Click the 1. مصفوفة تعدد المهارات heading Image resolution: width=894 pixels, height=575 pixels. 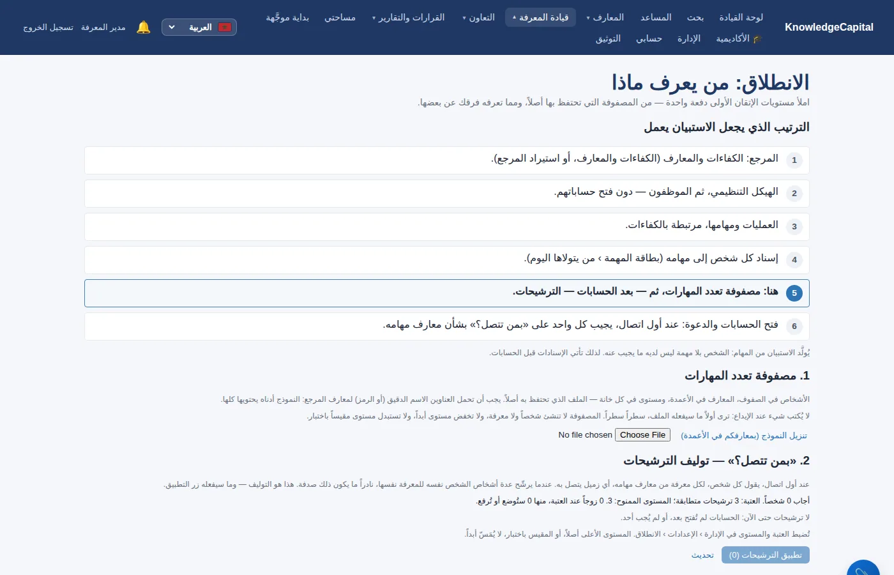tap(747, 376)
